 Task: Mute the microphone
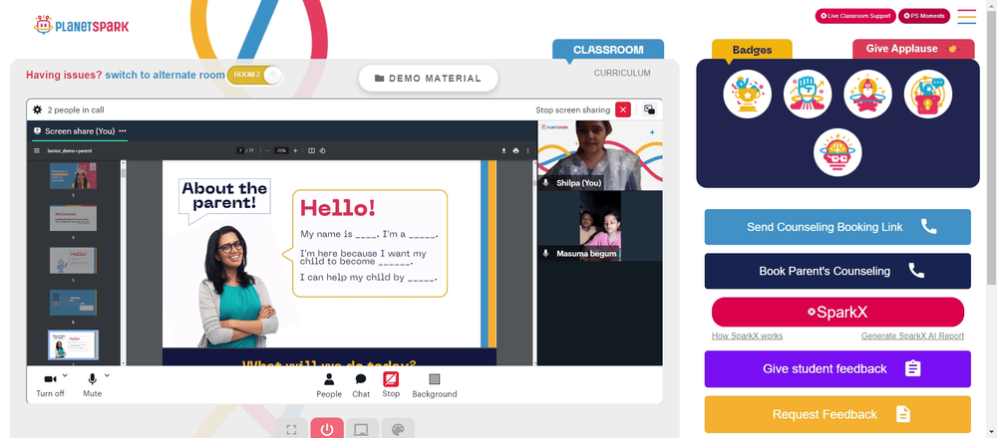click(92, 386)
